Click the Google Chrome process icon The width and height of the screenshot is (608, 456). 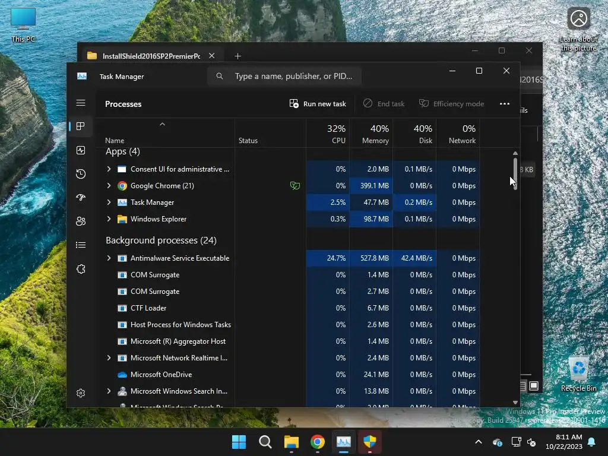pyautogui.click(x=122, y=186)
